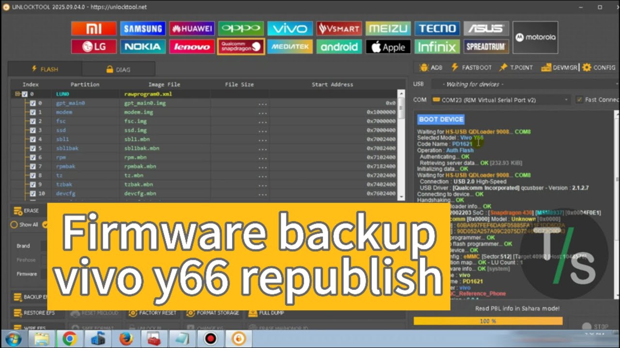Screen dimensions: 620x348
Task: Open the Android brand tile
Action: coord(339,46)
